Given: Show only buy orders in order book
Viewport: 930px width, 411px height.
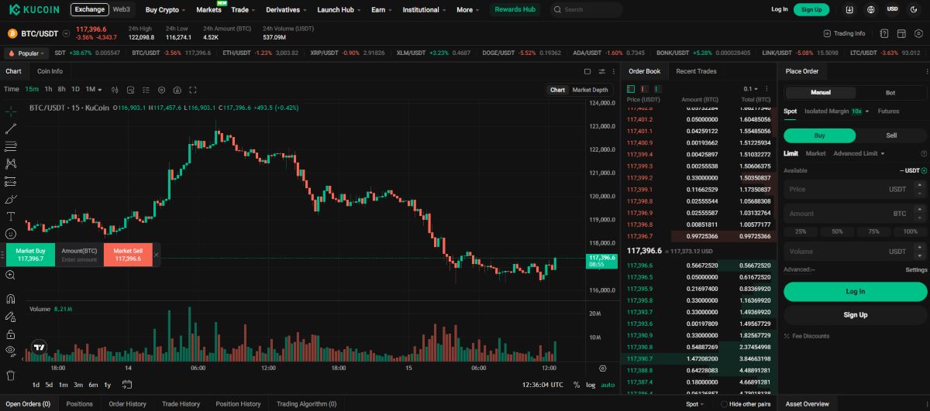Looking at the screenshot, I should coord(658,89).
